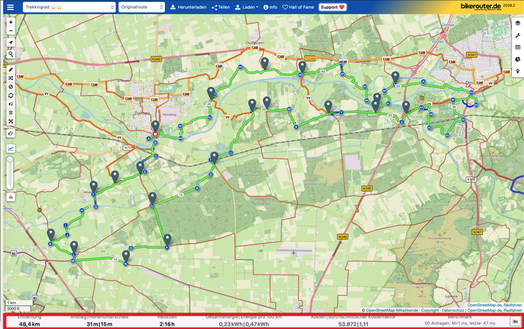Toggle the elevation chart button

11,149
